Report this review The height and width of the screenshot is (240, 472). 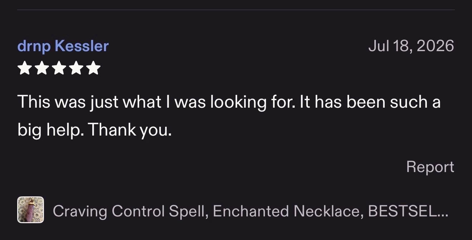[x=430, y=167]
